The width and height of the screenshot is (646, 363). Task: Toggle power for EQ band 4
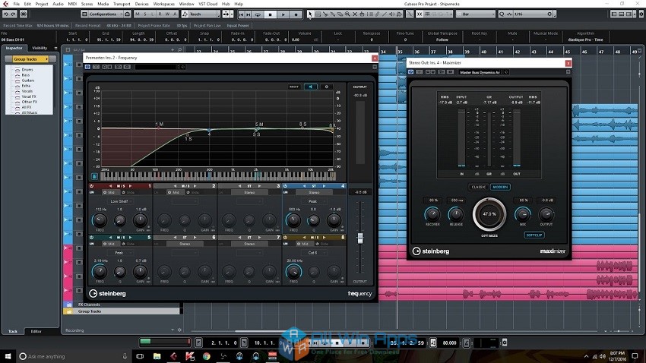(285, 186)
